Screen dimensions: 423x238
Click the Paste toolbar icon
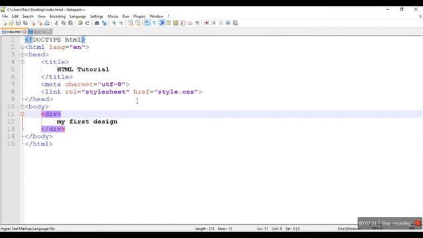(71, 23)
